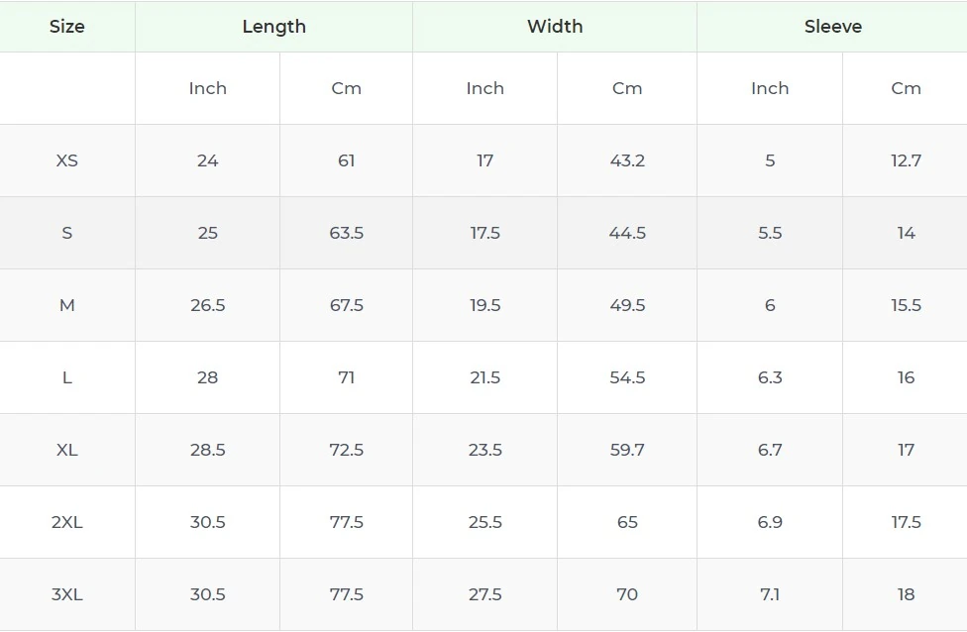Click the Cm subheader under Width
The height and width of the screenshot is (632, 967).
627,88
